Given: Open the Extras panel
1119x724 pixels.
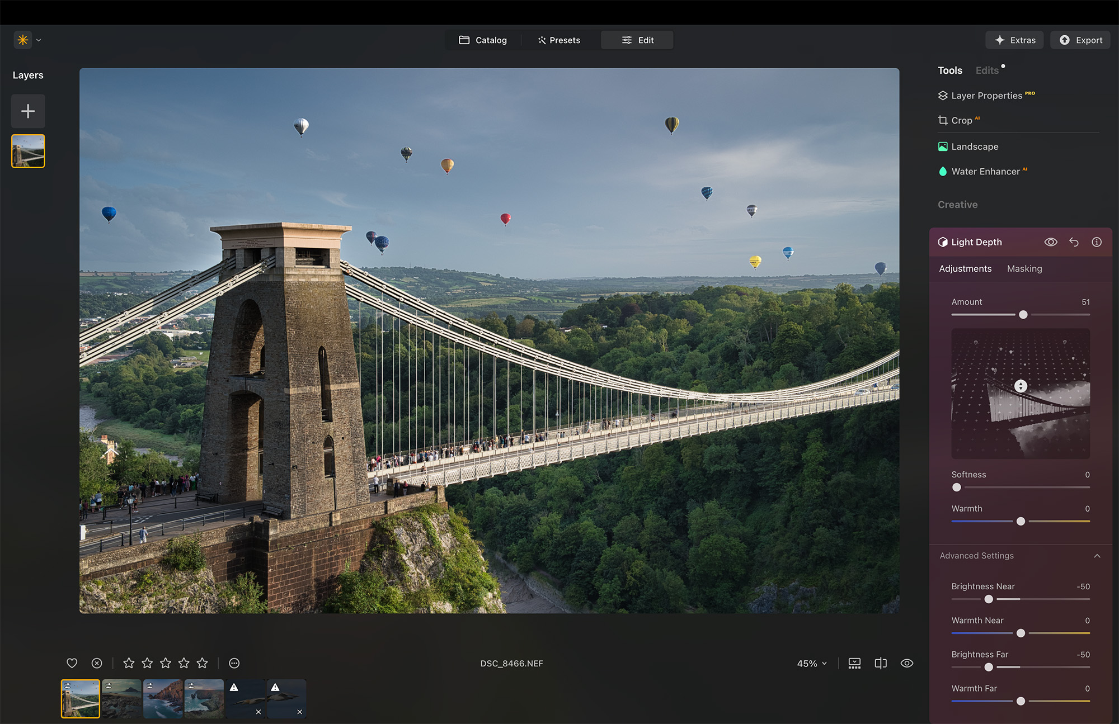Looking at the screenshot, I should click(x=1014, y=40).
